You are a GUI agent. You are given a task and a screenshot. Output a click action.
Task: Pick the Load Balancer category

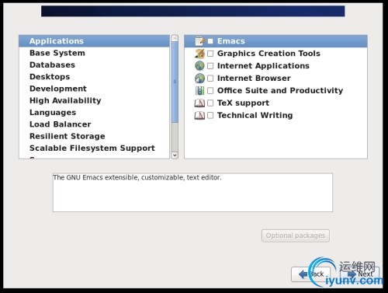[94, 124]
